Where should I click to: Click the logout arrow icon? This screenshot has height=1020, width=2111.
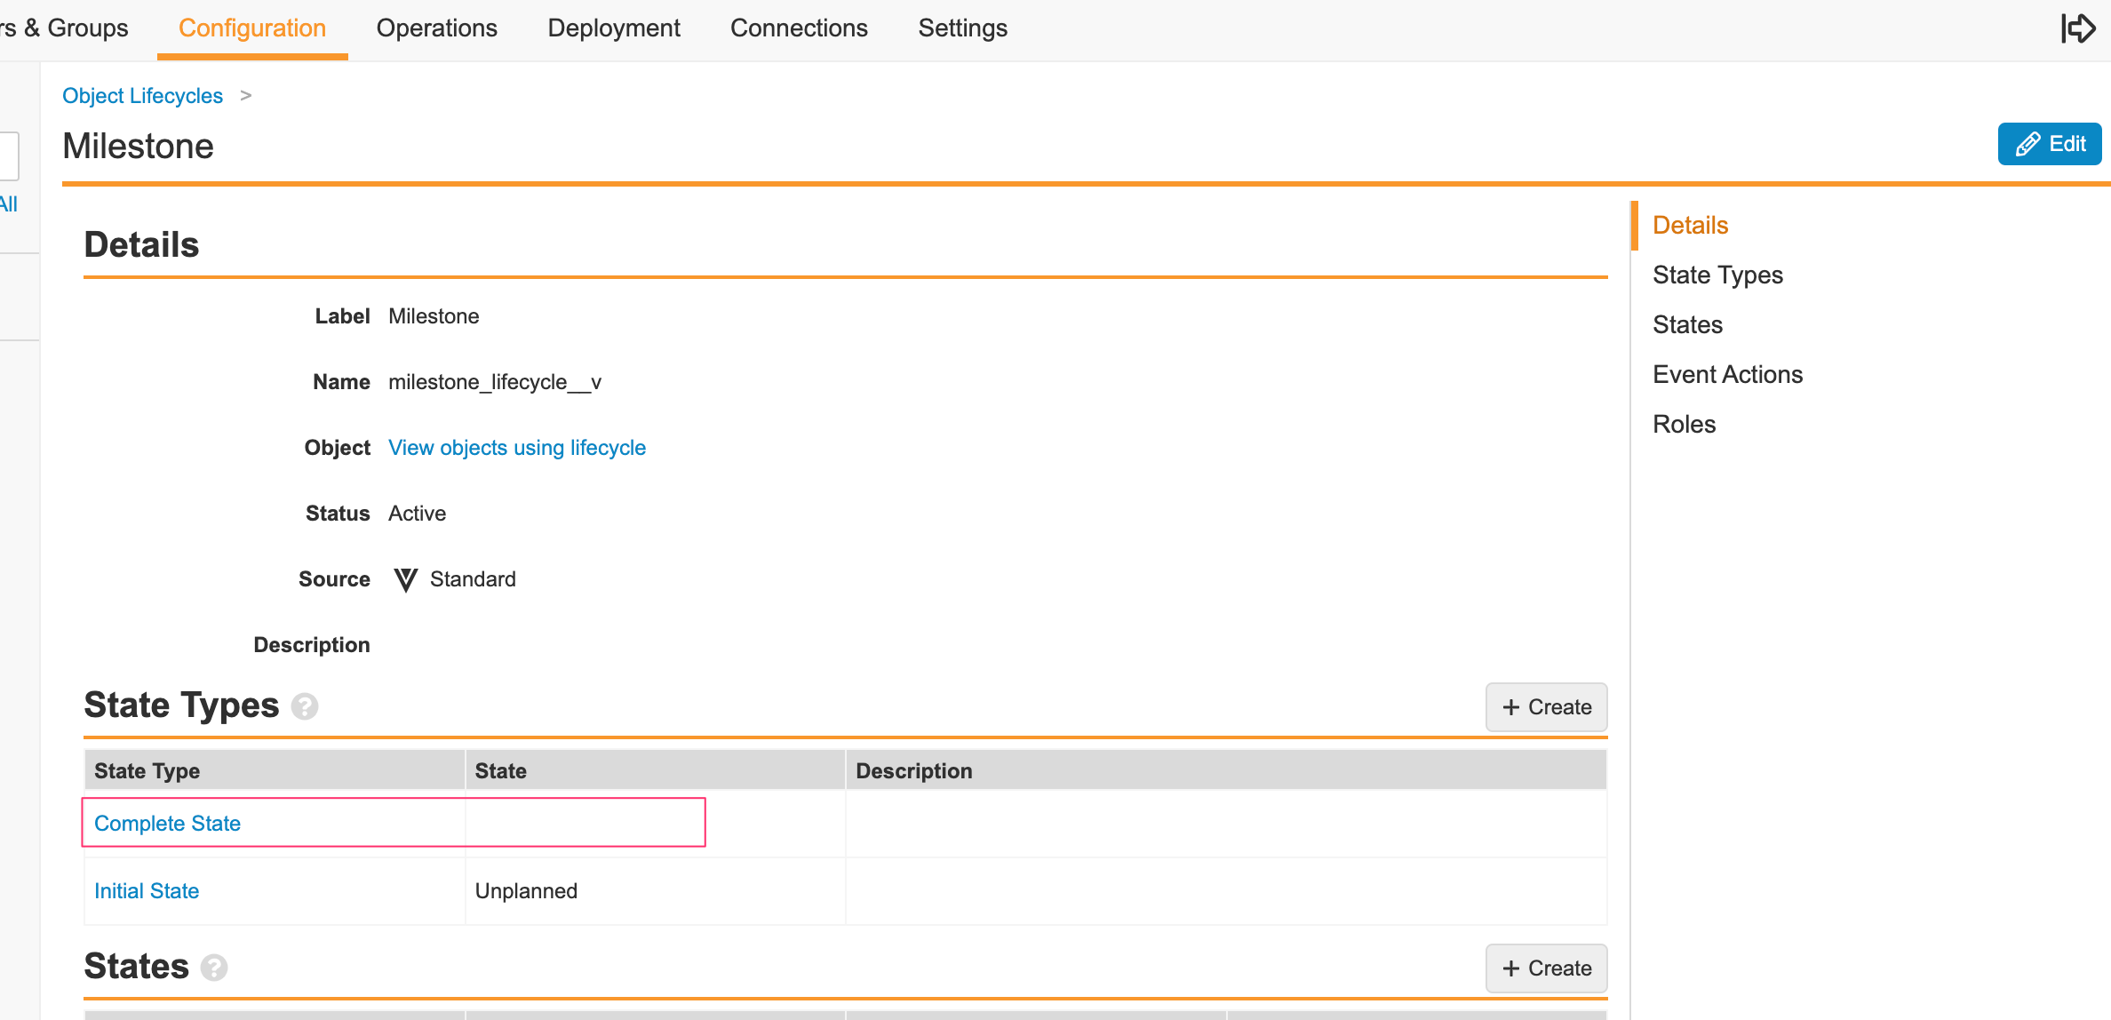click(x=2077, y=28)
